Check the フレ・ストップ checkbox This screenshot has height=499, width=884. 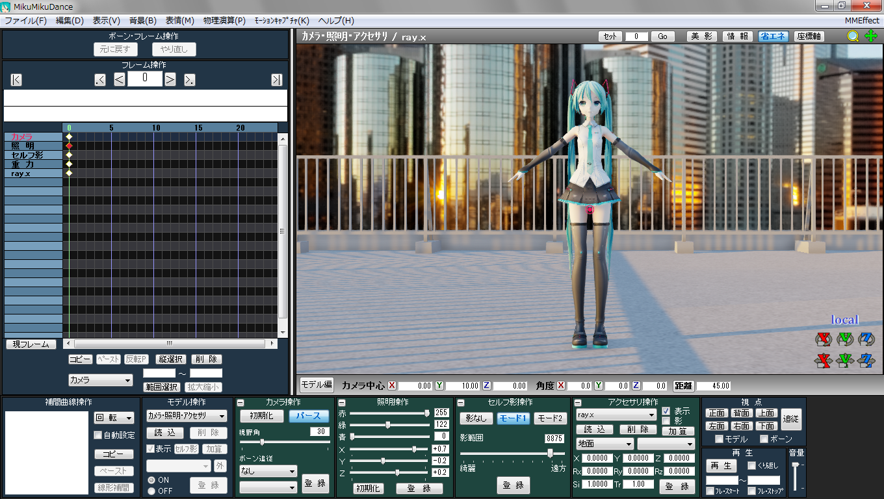[751, 491]
